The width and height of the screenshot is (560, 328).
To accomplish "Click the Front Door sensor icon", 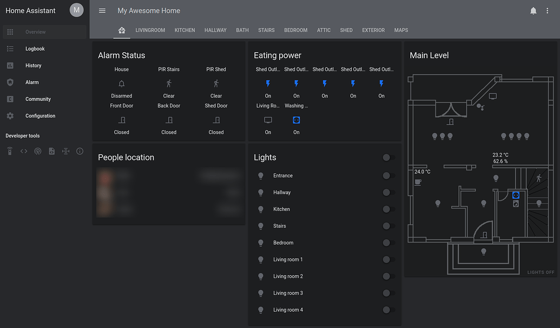I will pos(122,120).
